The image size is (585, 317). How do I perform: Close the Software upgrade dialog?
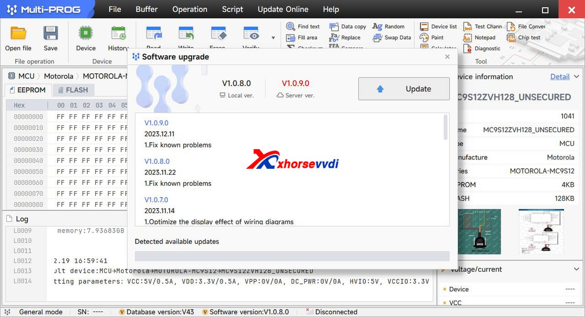click(447, 57)
